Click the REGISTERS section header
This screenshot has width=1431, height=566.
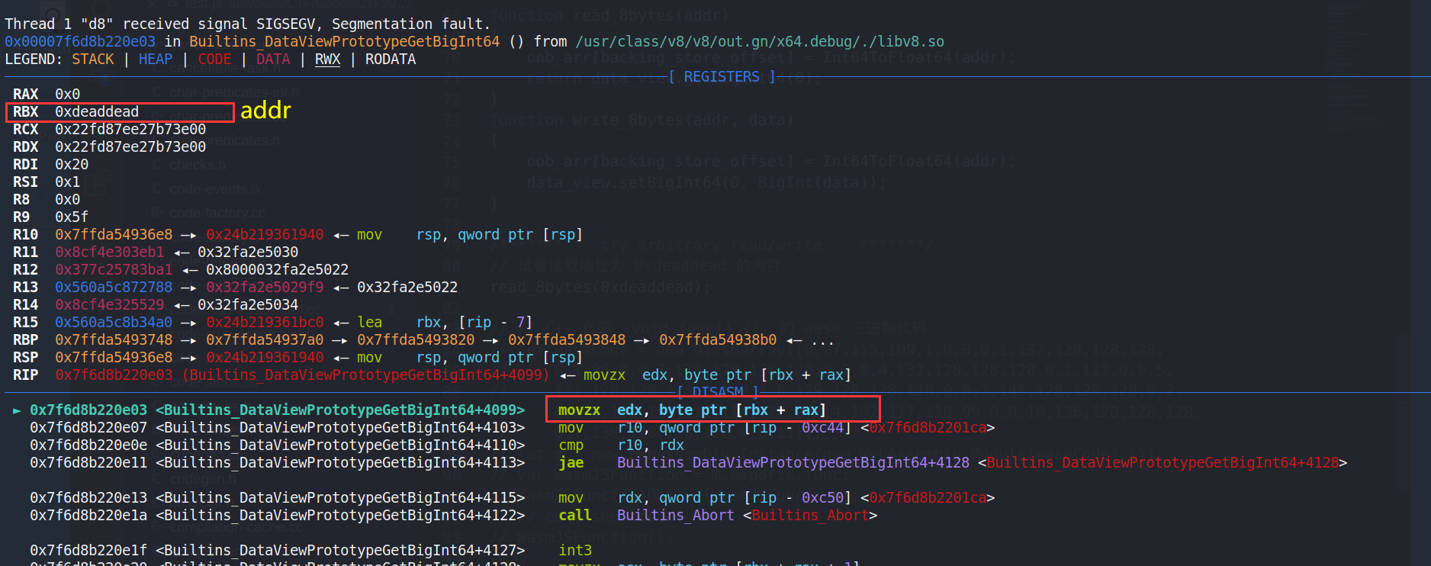pos(721,77)
